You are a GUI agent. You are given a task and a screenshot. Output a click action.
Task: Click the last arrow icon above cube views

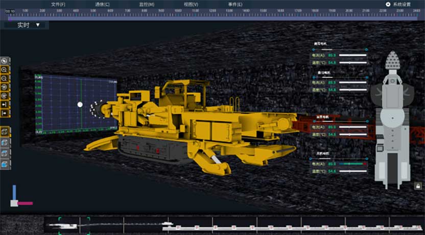5,113
